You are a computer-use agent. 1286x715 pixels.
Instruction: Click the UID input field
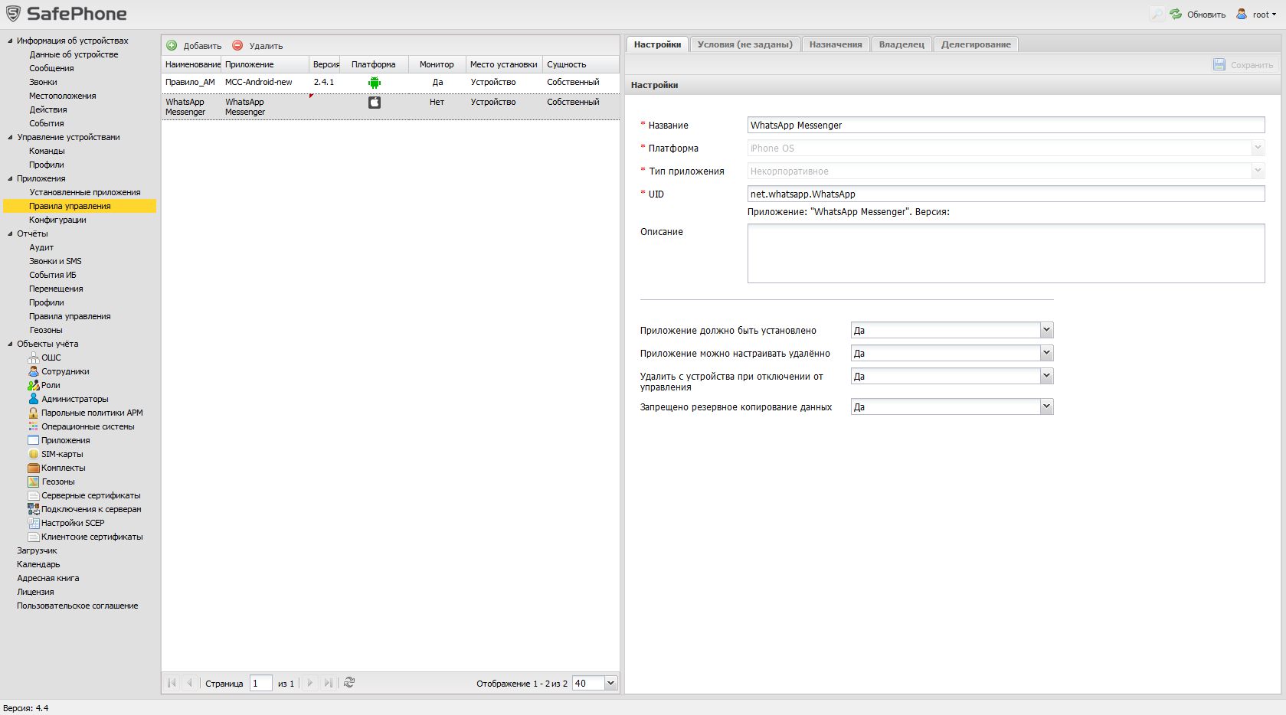tap(1006, 194)
